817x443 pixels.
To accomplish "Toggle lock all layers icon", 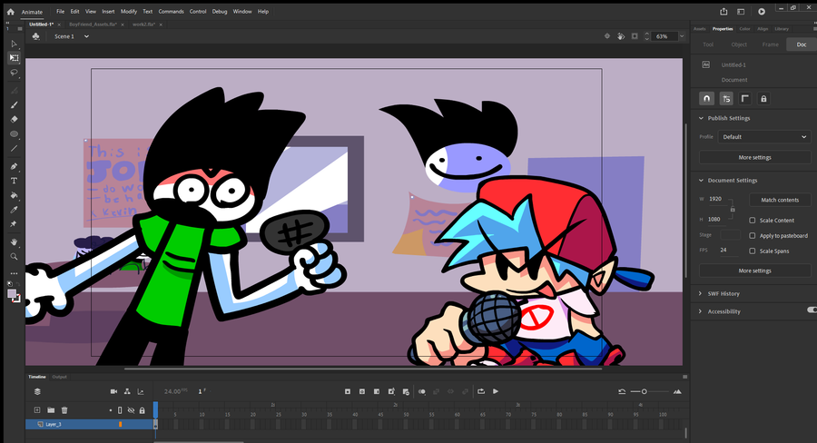I will (x=142, y=410).
